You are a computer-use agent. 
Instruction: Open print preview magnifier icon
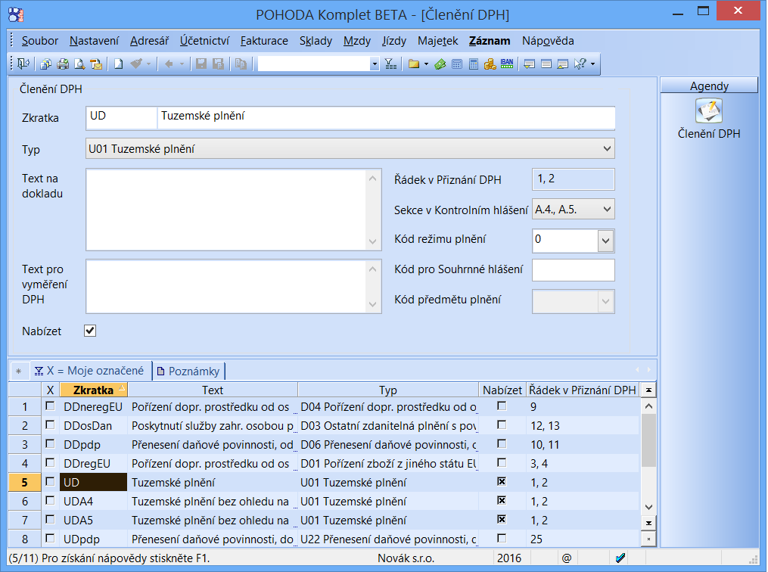79,64
